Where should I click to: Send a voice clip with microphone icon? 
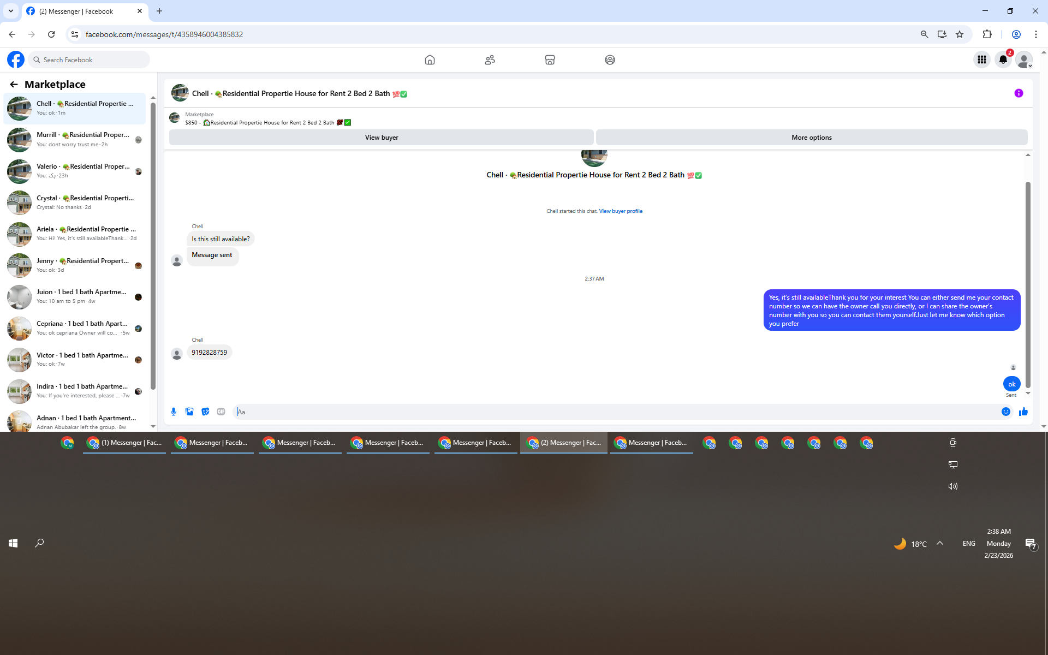[x=174, y=412]
